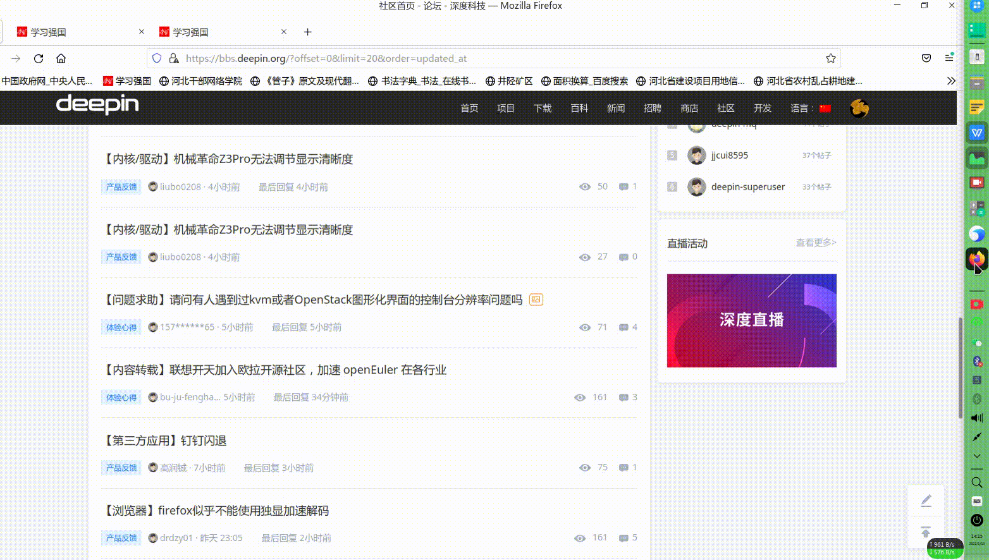Open the 钉钉闪退 thread title link
This screenshot has height=560, width=989.
click(x=166, y=440)
